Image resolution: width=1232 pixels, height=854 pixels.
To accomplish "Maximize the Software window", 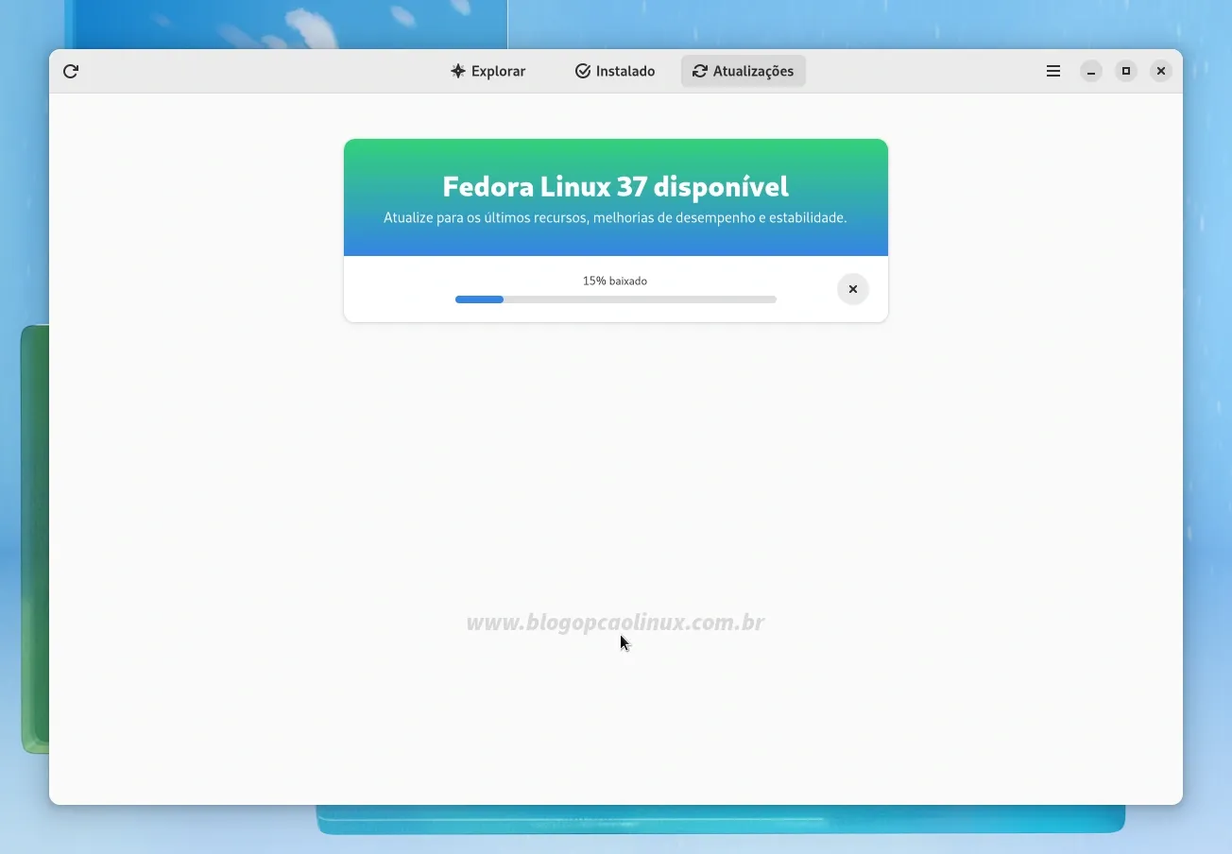I will tap(1126, 71).
